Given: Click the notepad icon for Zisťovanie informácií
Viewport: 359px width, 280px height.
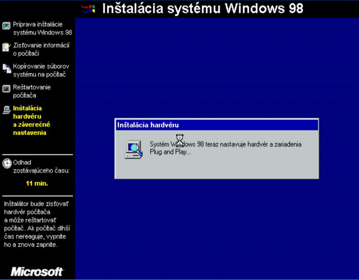Looking at the screenshot, I should point(6,47).
